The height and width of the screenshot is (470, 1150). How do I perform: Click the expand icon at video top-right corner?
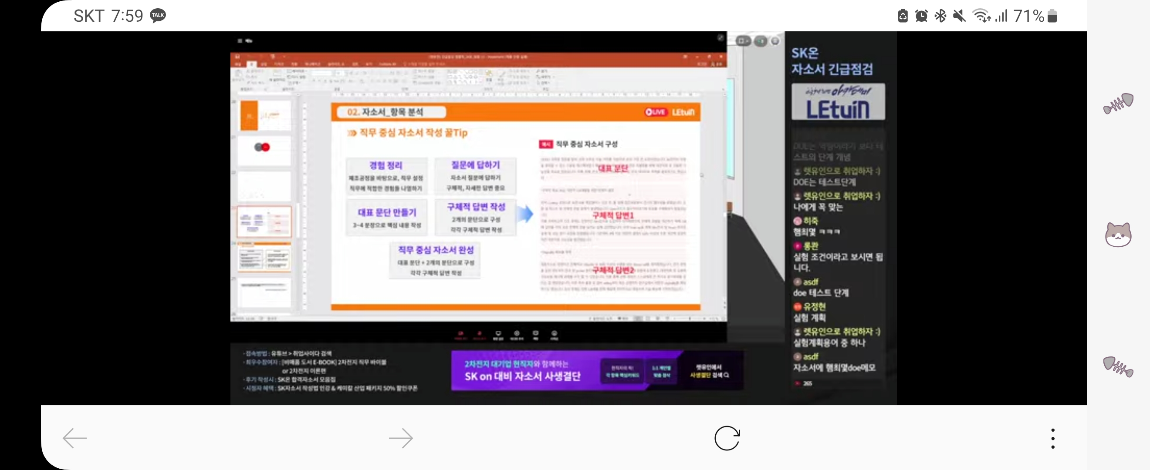click(x=720, y=38)
